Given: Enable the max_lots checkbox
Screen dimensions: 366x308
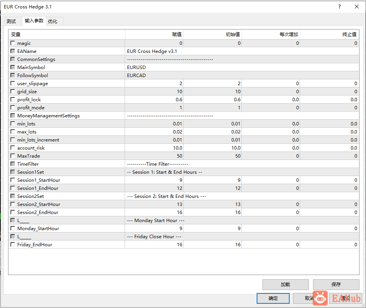Looking at the screenshot, I should pyautogui.click(x=13, y=132).
